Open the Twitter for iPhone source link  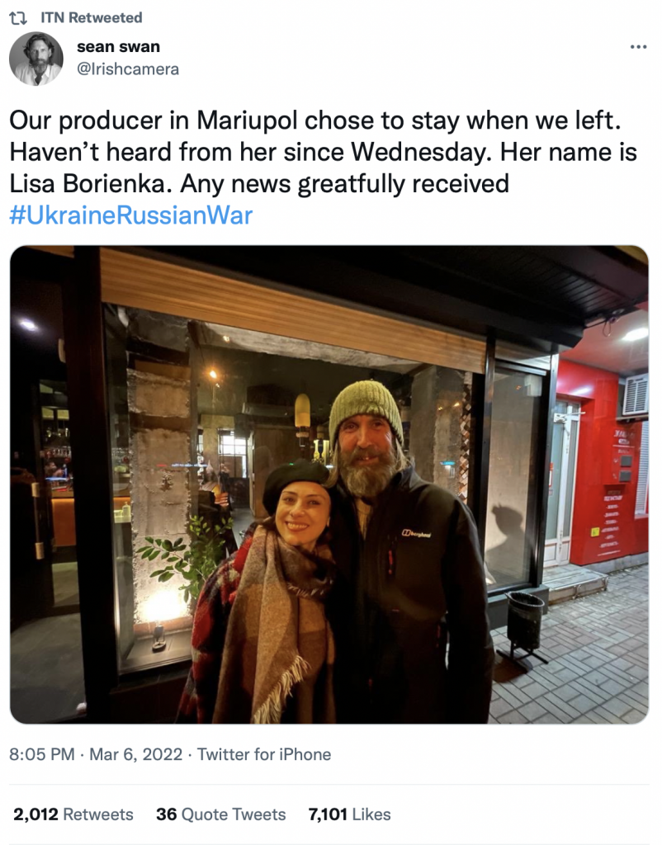pos(264,754)
